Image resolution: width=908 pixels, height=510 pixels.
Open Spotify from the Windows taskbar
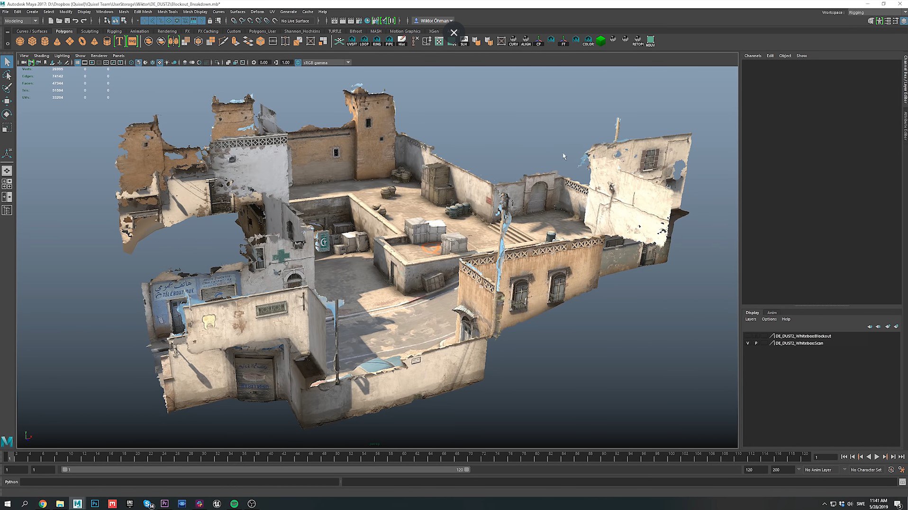tap(234, 504)
